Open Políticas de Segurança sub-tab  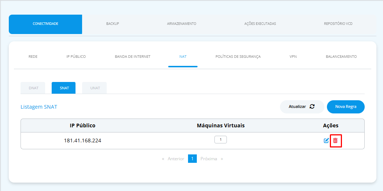click(x=238, y=57)
